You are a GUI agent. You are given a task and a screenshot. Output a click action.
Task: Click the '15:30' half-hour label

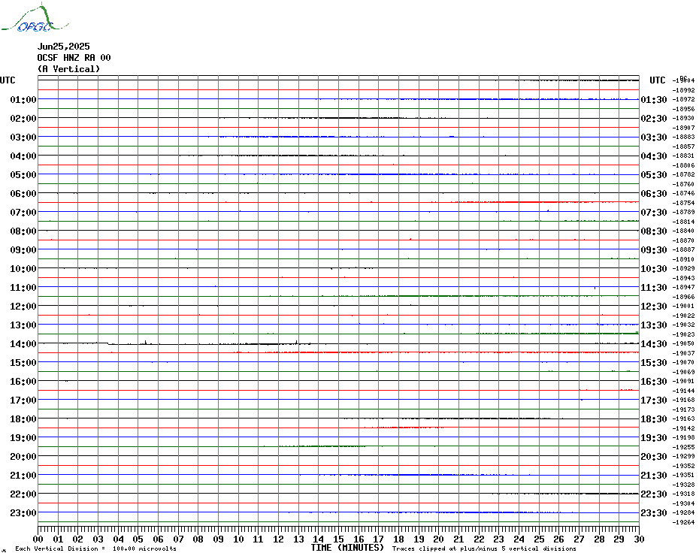[654, 363]
